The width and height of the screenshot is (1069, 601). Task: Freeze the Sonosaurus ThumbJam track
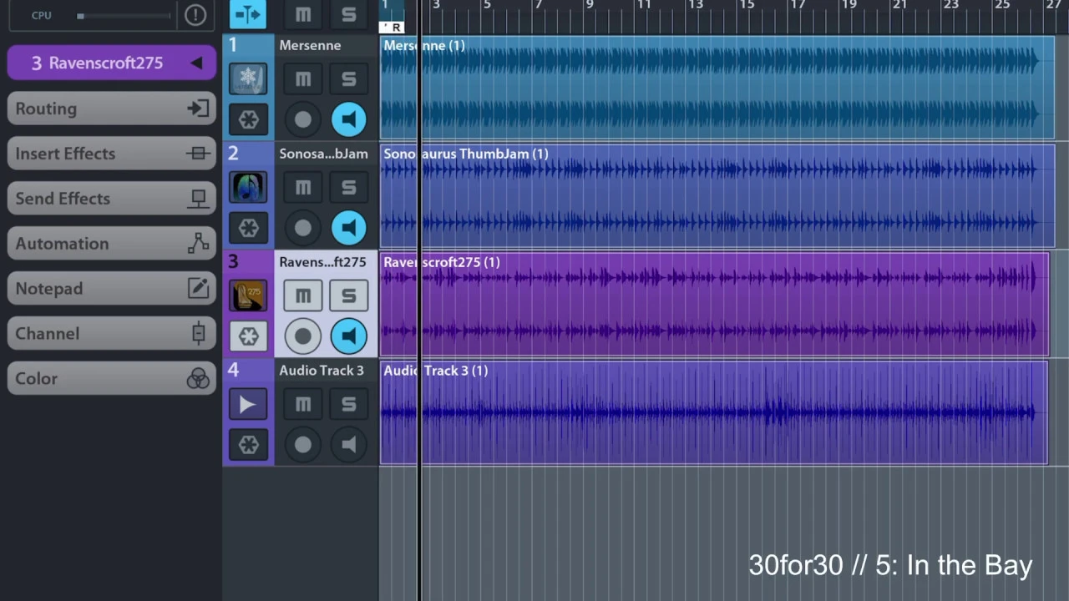[x=248, y=228]
